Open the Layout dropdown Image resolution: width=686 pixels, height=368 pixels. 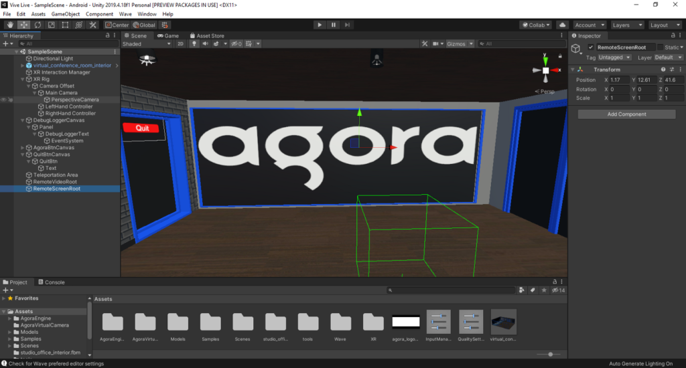[665, 25]
